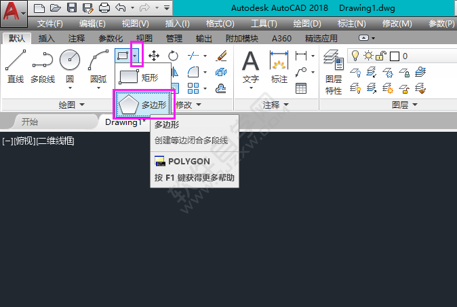Click the Save icon in quick access
Image resolution: width=457 pixels, height=307 pixels.
coord(72,8)
